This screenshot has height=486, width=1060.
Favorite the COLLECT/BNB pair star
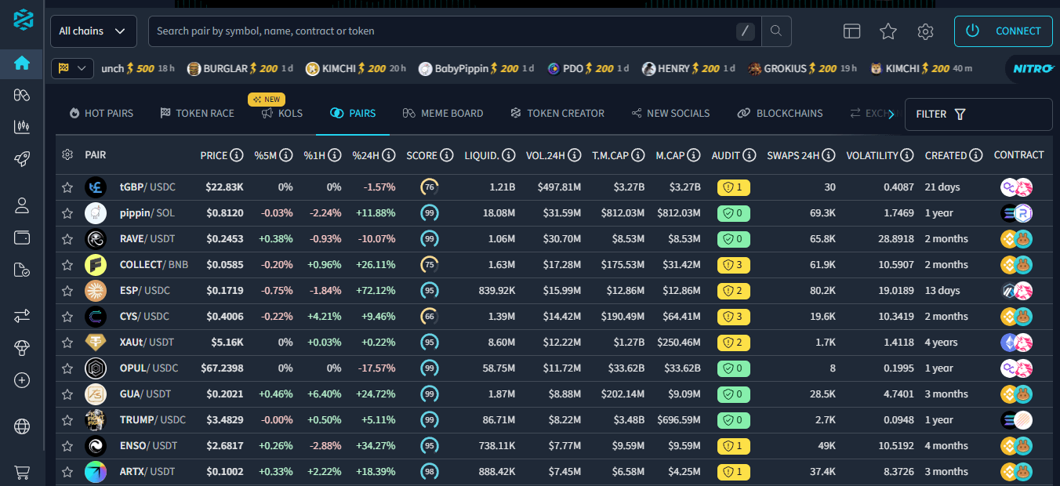tap(67, 265)
